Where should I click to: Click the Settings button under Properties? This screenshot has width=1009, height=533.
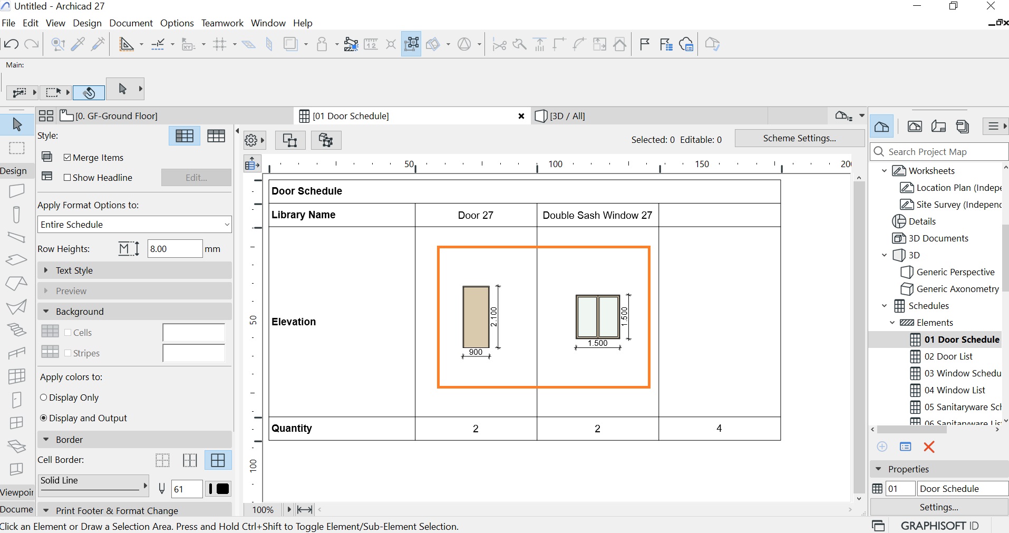(x=938, y=507)
